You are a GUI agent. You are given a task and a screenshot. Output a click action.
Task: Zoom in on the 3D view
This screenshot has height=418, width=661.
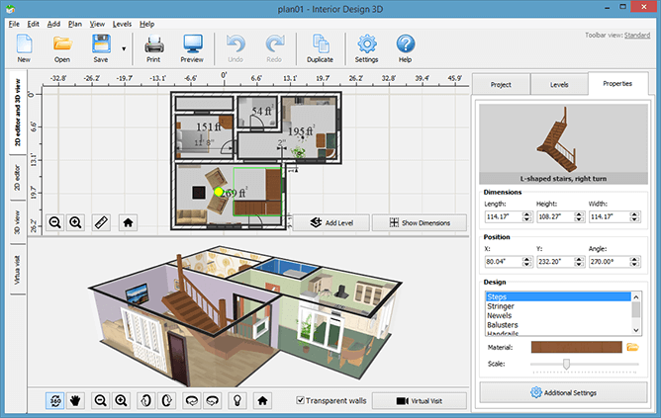(x=122, y=401)
